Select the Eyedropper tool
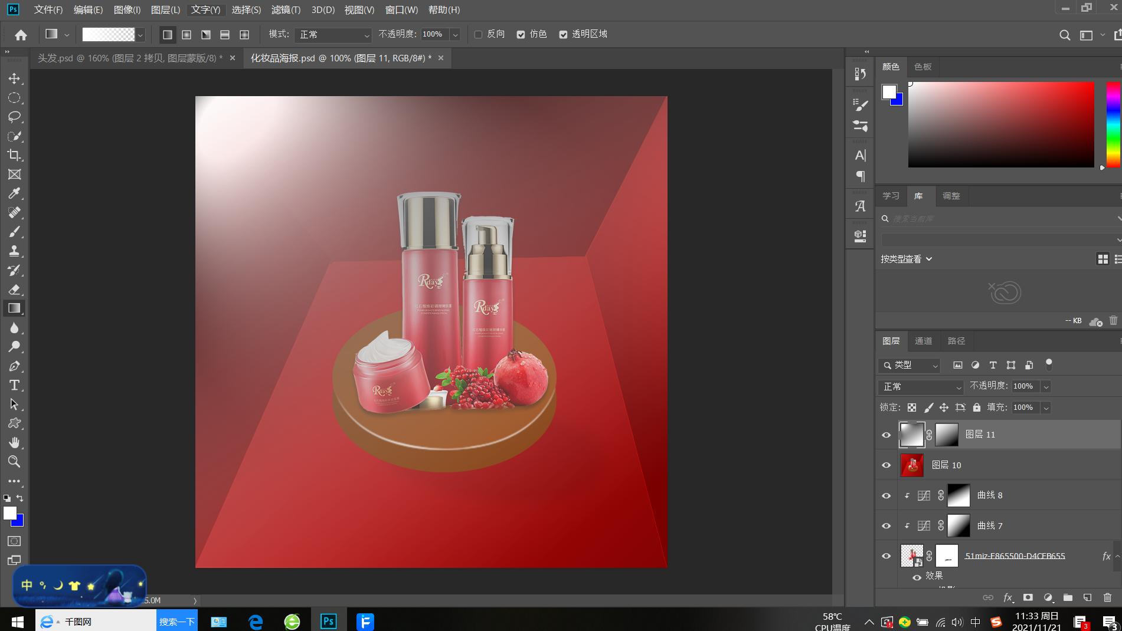The image size is (1122, 631). pos(14,193)
